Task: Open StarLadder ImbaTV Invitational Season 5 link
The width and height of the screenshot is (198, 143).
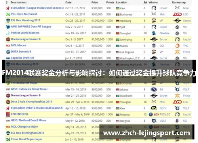Action: click(37, 108)
